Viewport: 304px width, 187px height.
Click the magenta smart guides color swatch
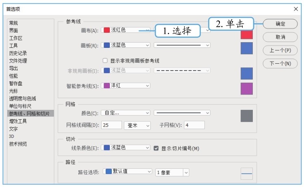tap(246, 88)
